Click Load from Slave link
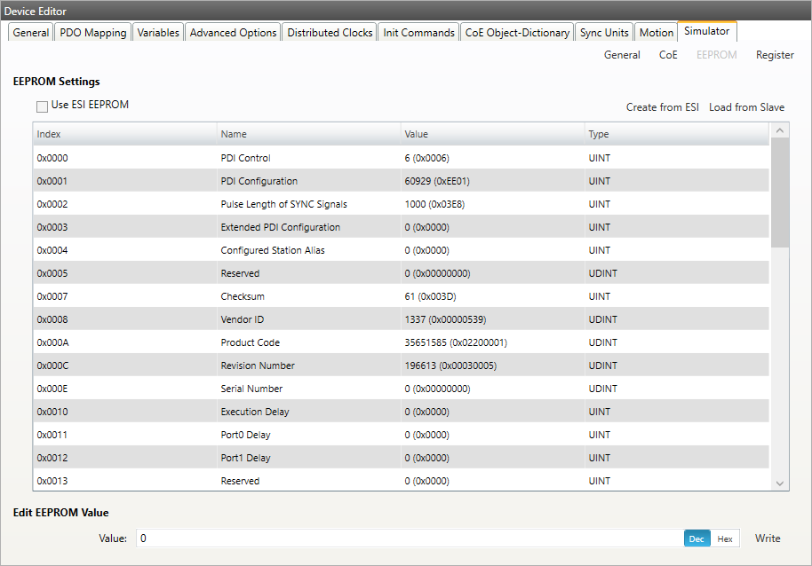This screenshot has height=566, width=812. click(x=746, y=107)
